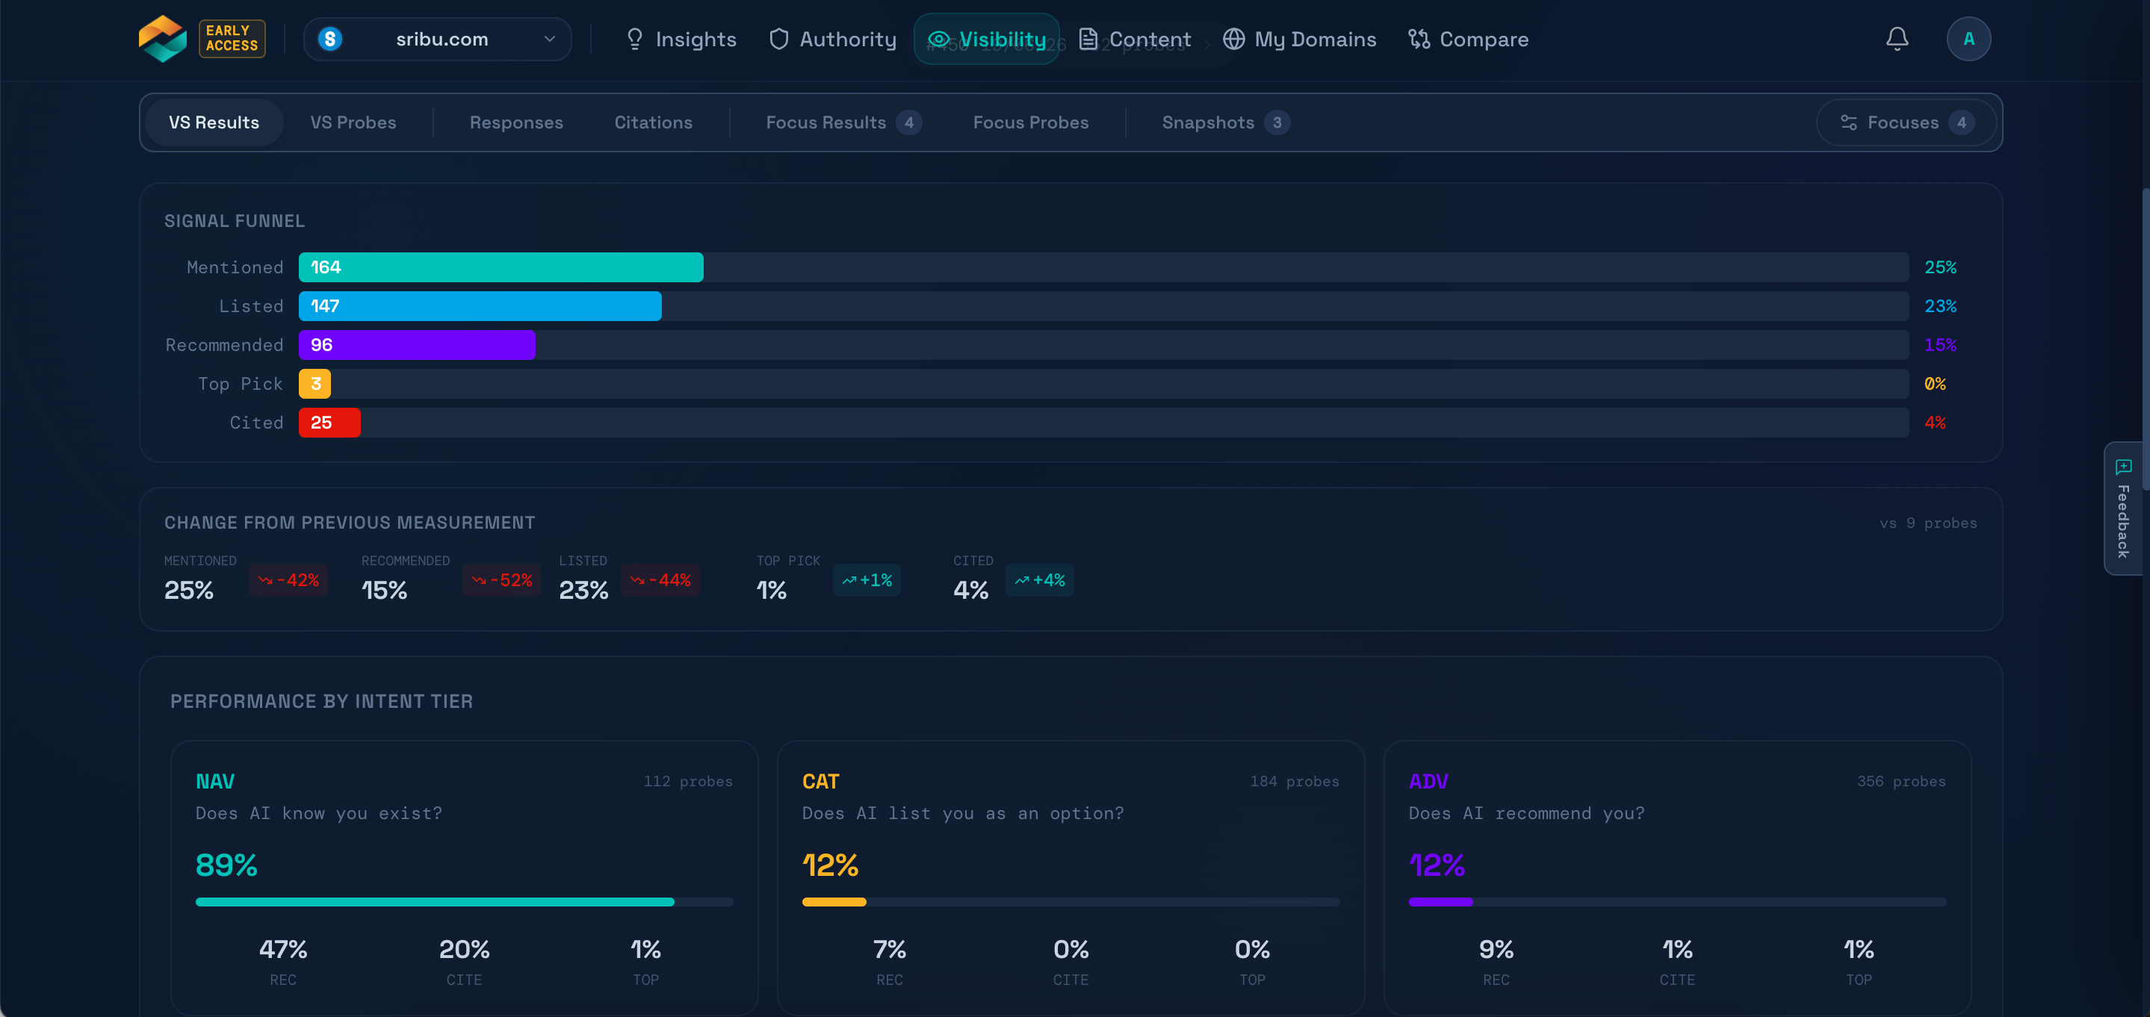2150x1017 pixels.
Task: Click the Compare branch icon
Action: (x=1419, y=40)
